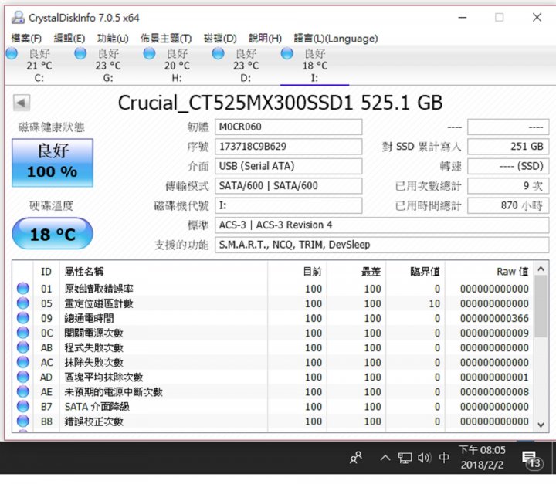Click the status icon of attribute AC
The image size is (556, 484).
coord(23,362)
